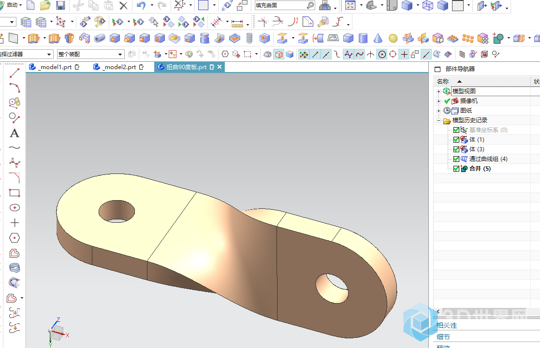Insert a Cone primitive from toolbar
The width and height of the screenshot is (540, 348).
coord(378,38)
